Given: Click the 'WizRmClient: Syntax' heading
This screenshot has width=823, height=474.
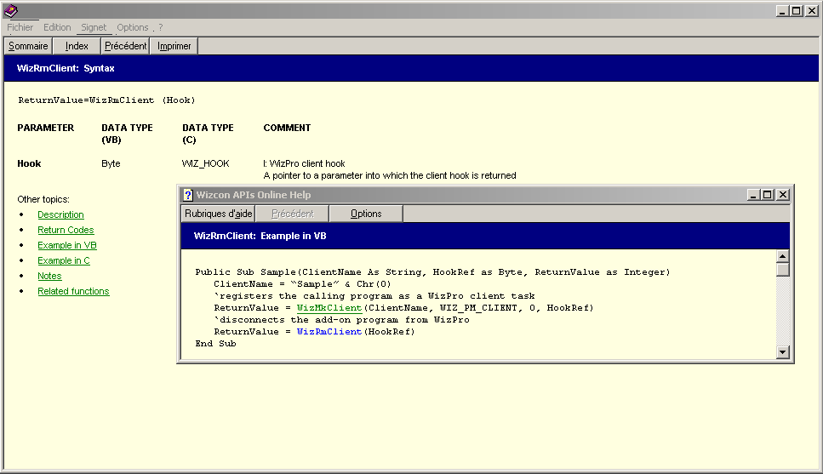Looking at the screenshot, I should [66, 68].
